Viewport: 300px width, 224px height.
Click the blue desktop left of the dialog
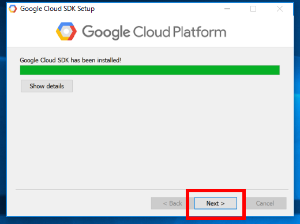pyautogui.click(x=3, y=115)
